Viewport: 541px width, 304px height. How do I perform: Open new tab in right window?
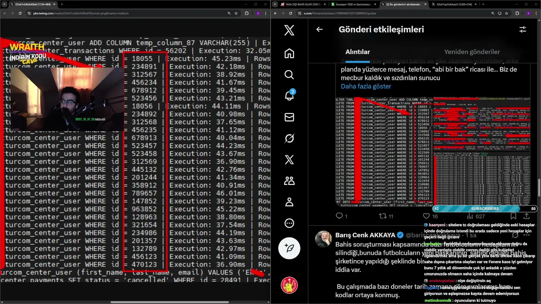click(483, 4)
